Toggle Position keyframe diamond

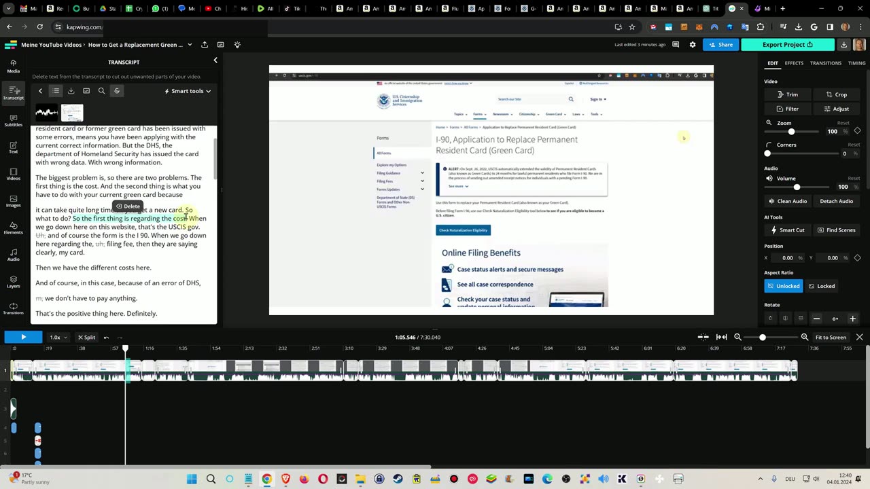coord(857,258)
